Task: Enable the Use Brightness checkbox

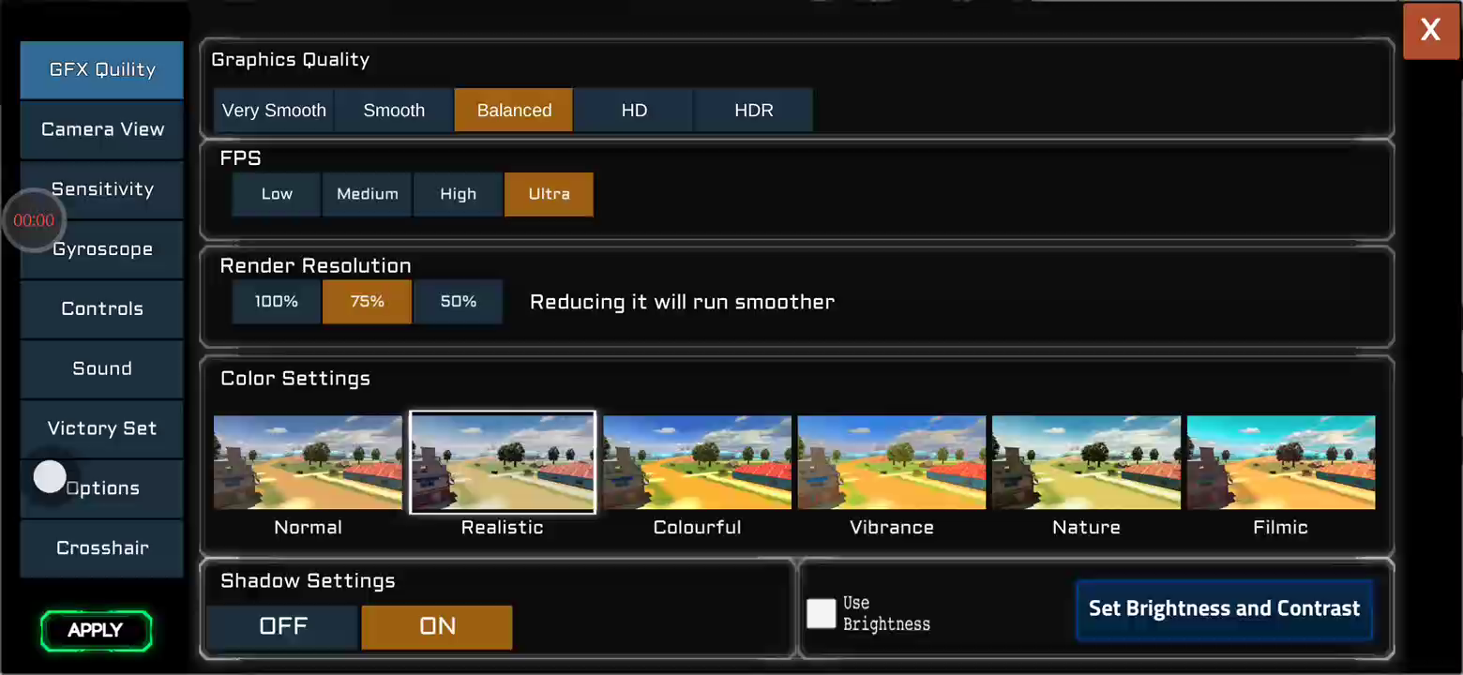Action: [x=821, y=613]
